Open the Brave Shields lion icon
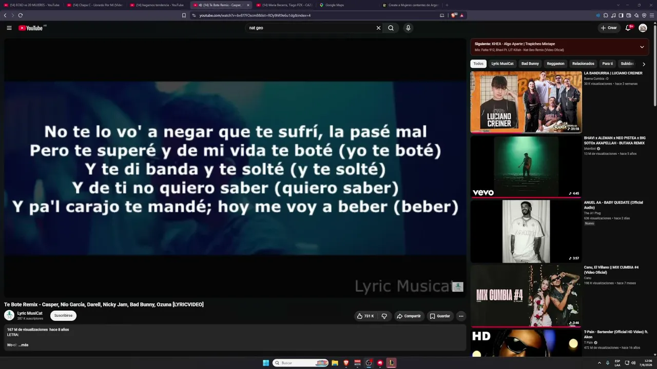657x369 pixels. [453, 15]
